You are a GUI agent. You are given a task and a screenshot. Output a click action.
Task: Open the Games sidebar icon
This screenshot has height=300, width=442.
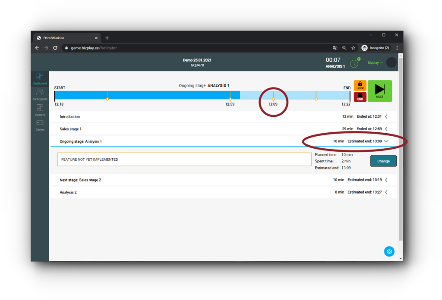40,125
